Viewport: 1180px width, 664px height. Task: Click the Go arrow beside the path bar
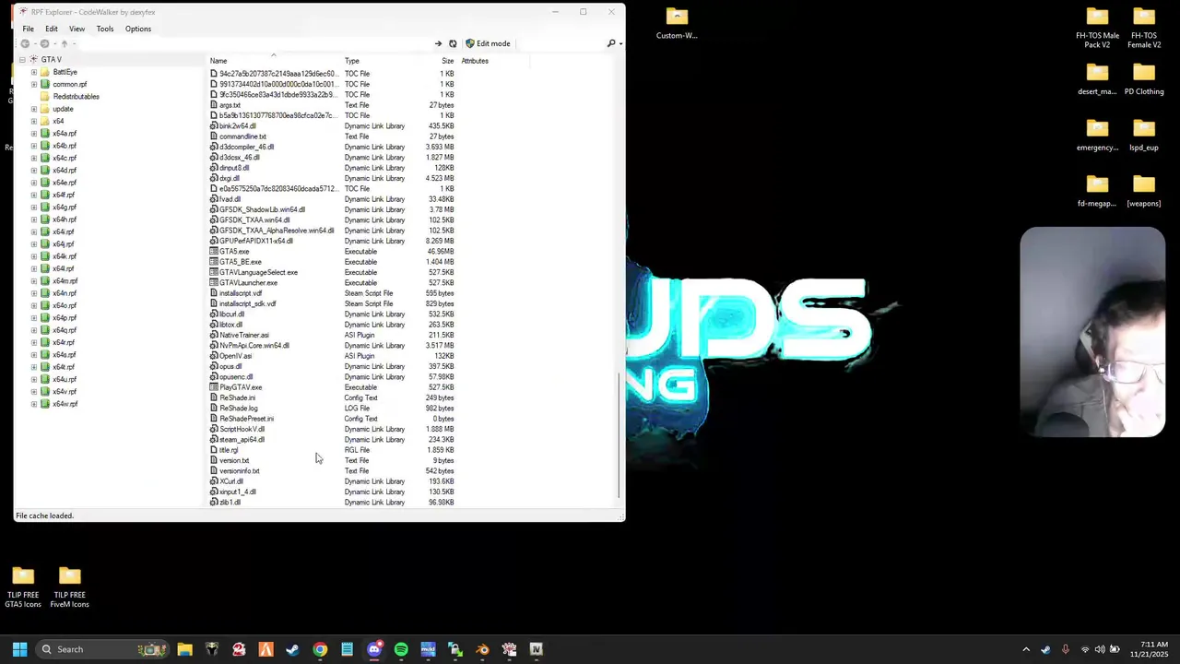tap(438, 43)
